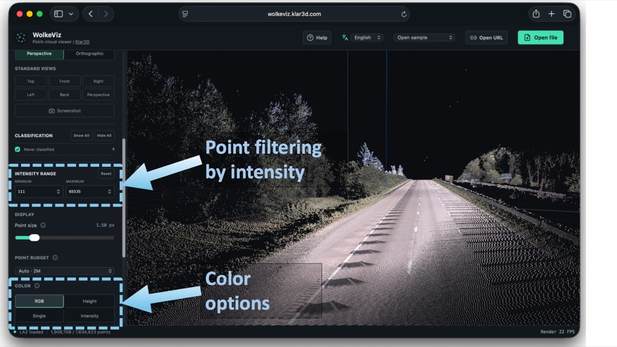Click the page settings icon in address bar

point(185,14)
